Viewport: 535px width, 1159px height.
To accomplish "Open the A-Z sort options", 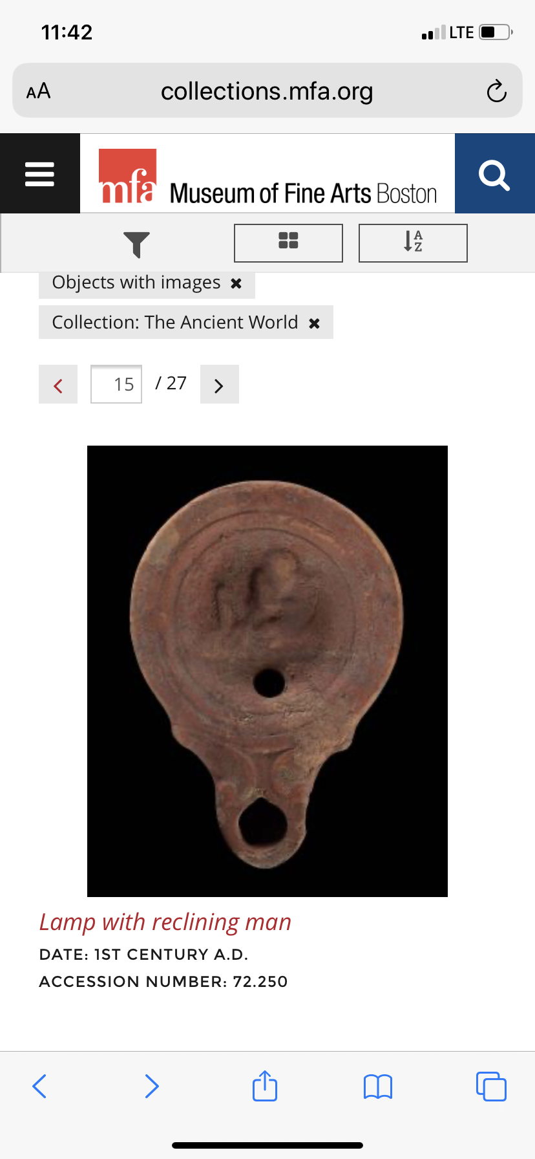I will (413, 243).
